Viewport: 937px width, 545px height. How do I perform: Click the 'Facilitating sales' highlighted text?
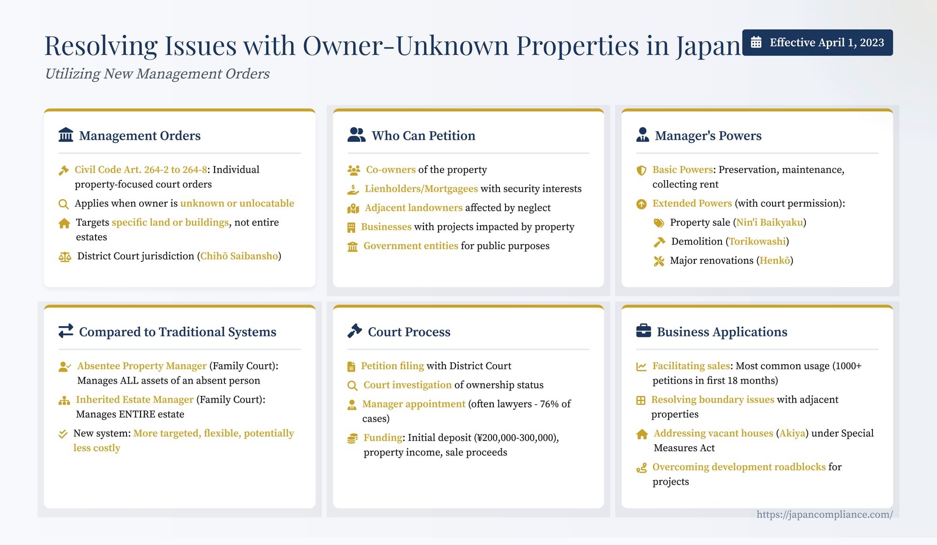coord(691,366)
